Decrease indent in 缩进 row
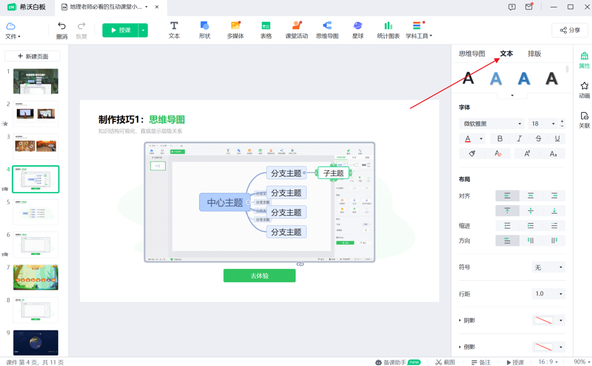Viewport: 592px width, 366px height. (x=507, y=225)
